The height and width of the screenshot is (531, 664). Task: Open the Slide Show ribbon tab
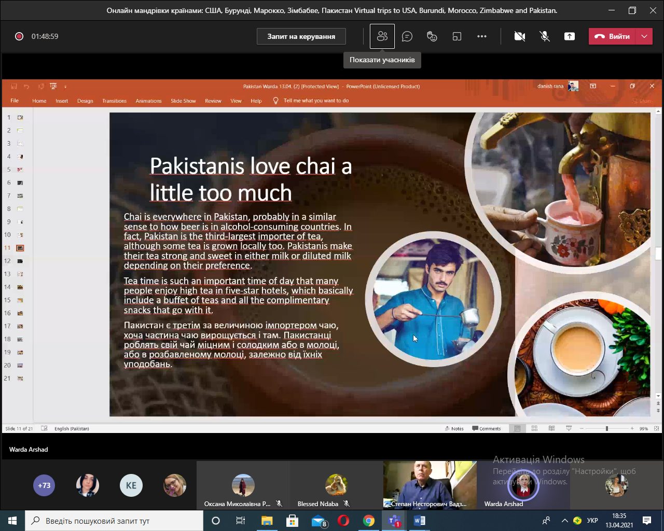coord(183,101)
